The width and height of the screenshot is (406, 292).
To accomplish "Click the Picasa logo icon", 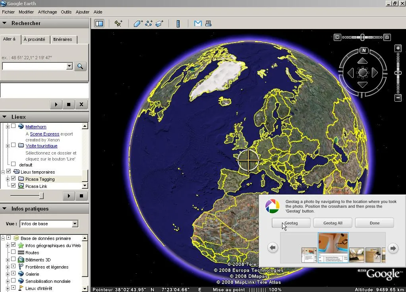I will coord(273,206).
